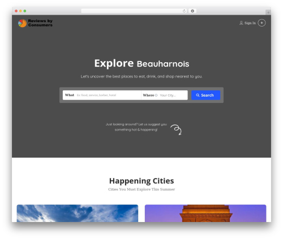Screen dimensions: 283x239
Task: Click the user silhouette icon beside Sign In
Action: [x=241, y=23]
